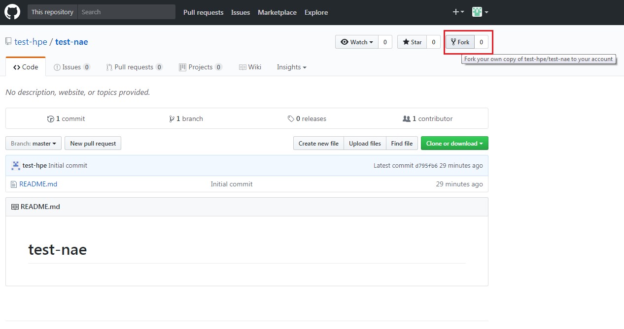This screenshot has width=624, height=329.
Task: Open the Projects tab
Action: [x=201, y=67]
